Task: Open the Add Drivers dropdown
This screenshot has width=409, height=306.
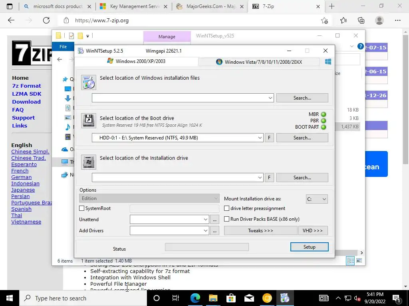Action: tap(206, 231)
